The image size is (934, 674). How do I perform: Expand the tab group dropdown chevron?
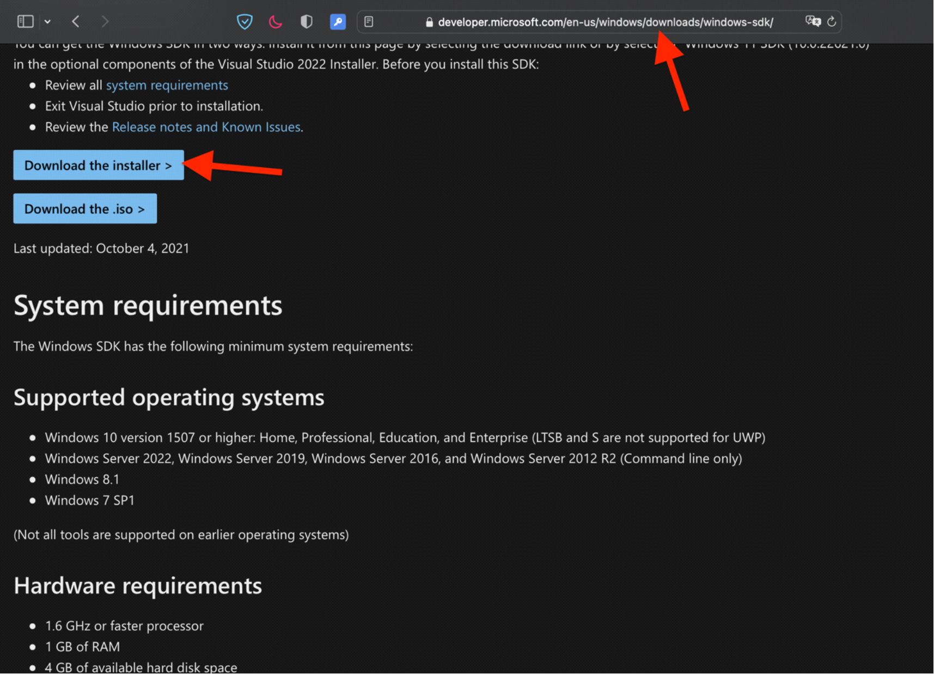[48, 22]
